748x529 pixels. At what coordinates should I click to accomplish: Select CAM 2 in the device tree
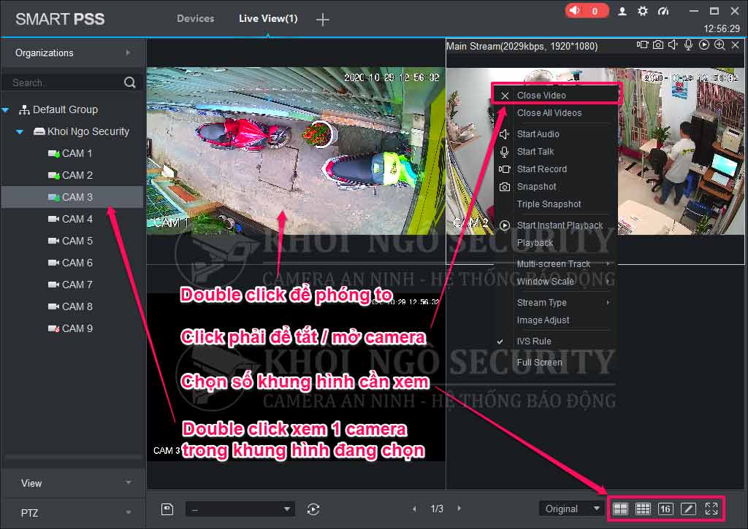[72, 175]
